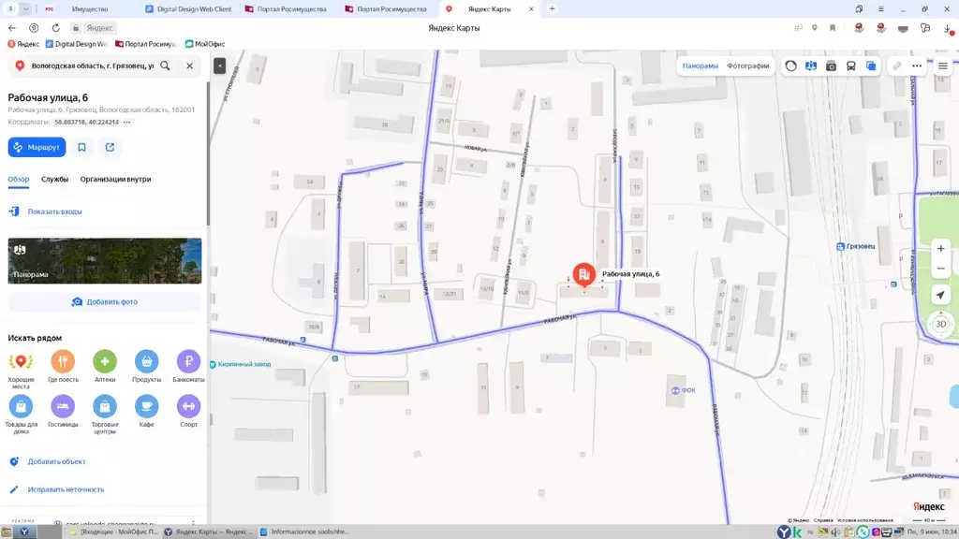
Task: Save place with bookmark icon
Action: (82, 147)
